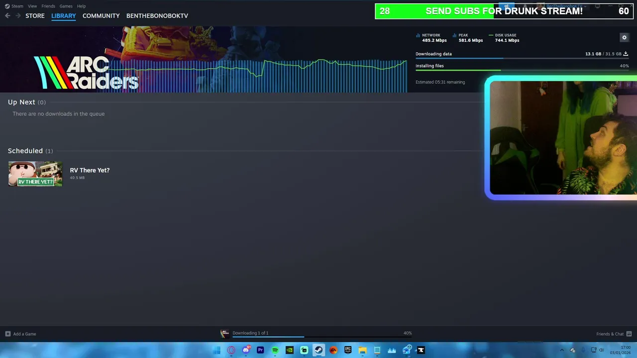637x358 pixels.
Task: Expand the system tray hidden icons chevron
Action: [562, 350]
